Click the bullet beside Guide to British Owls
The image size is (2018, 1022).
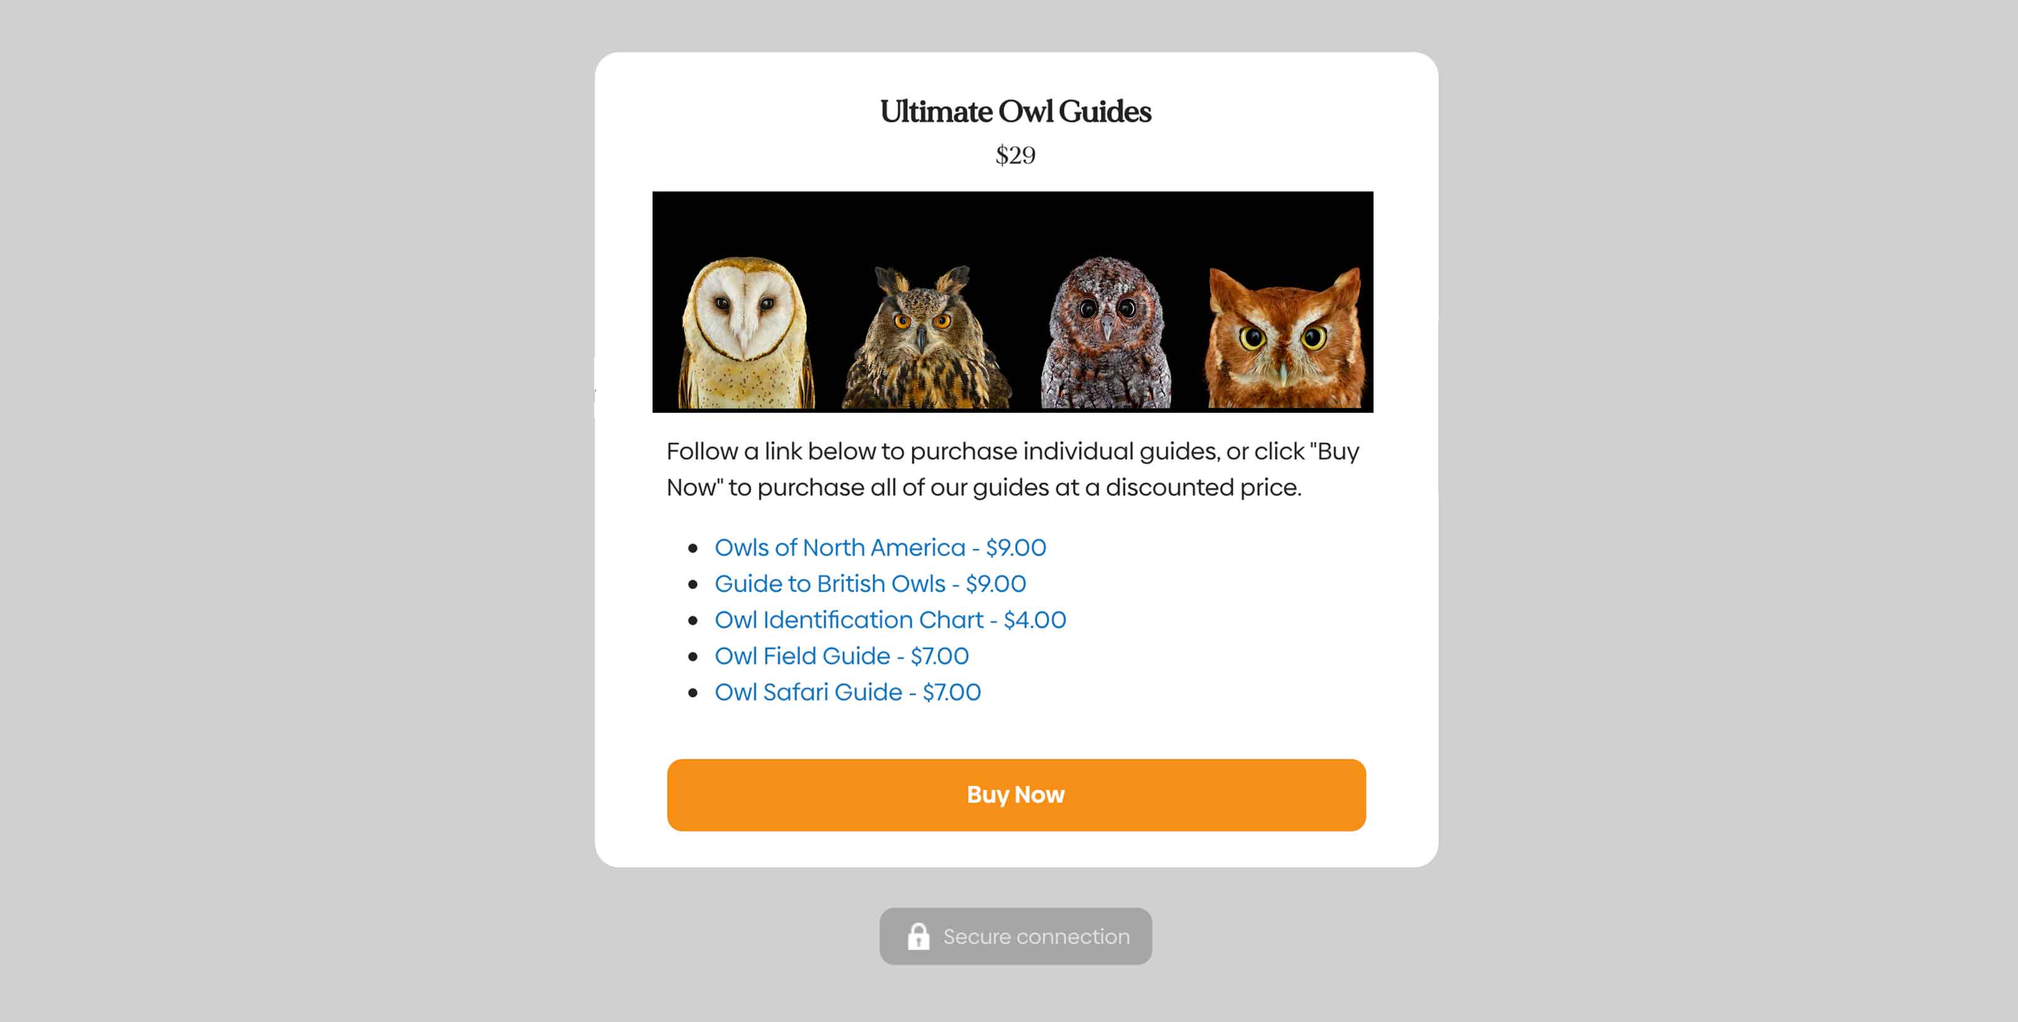(692, 584)
